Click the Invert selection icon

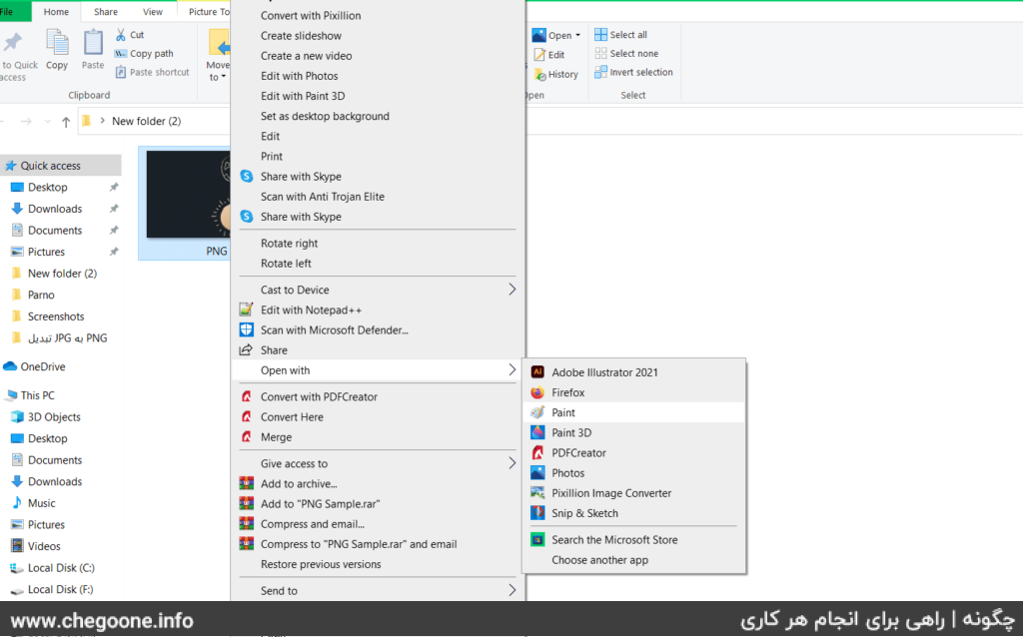(x=600, y=72)
